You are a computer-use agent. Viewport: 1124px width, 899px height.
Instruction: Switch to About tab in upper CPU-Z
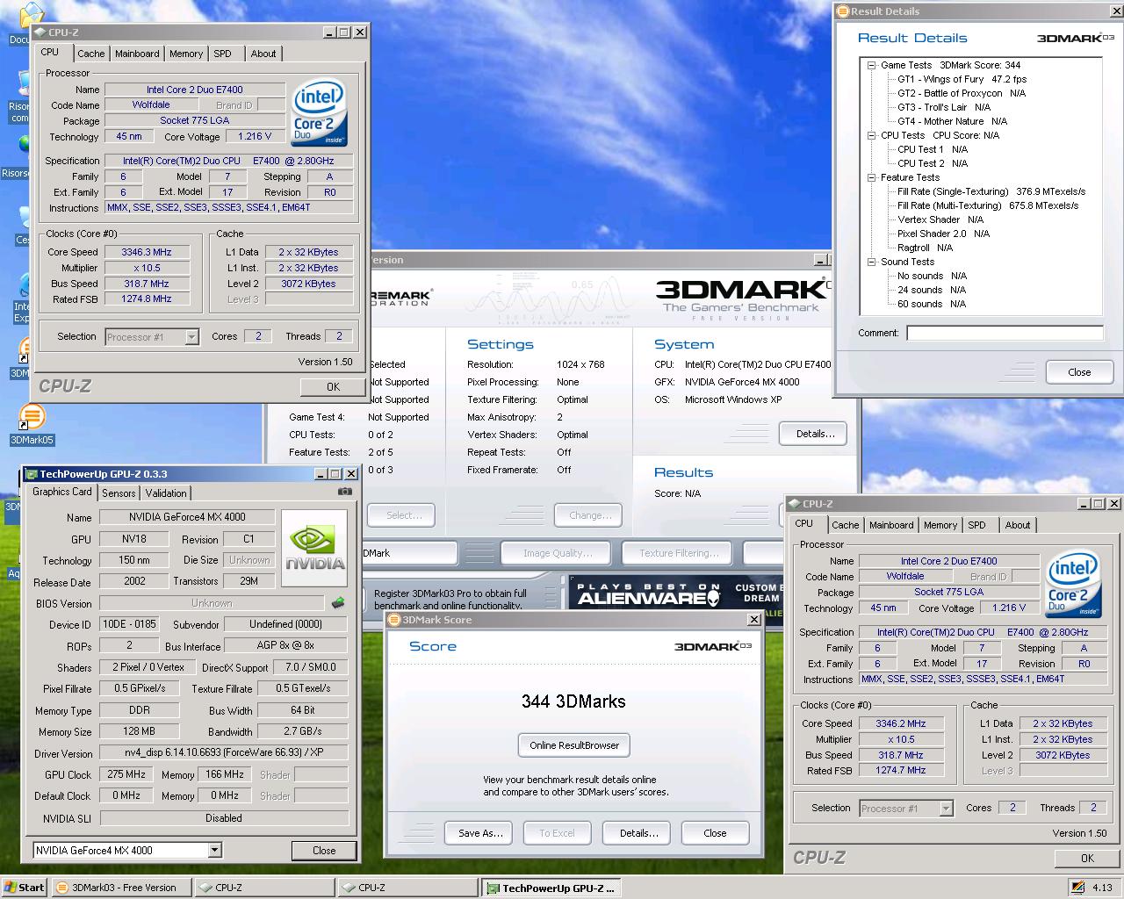[x=263, y=54]
